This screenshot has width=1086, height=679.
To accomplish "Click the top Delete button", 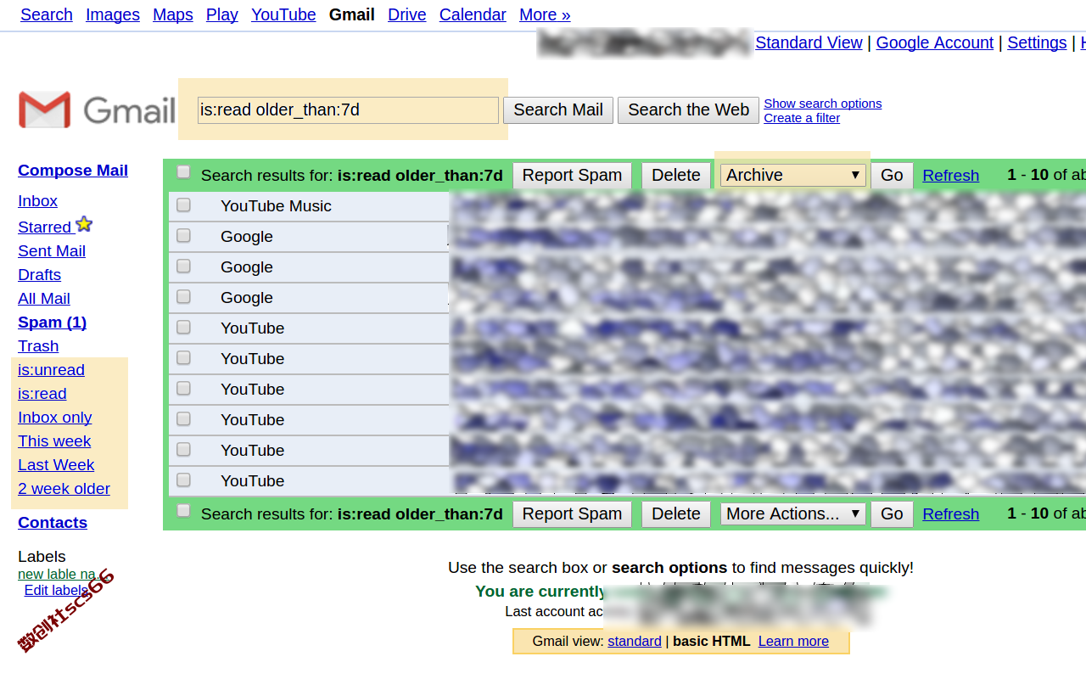I will tap(676, 175).
